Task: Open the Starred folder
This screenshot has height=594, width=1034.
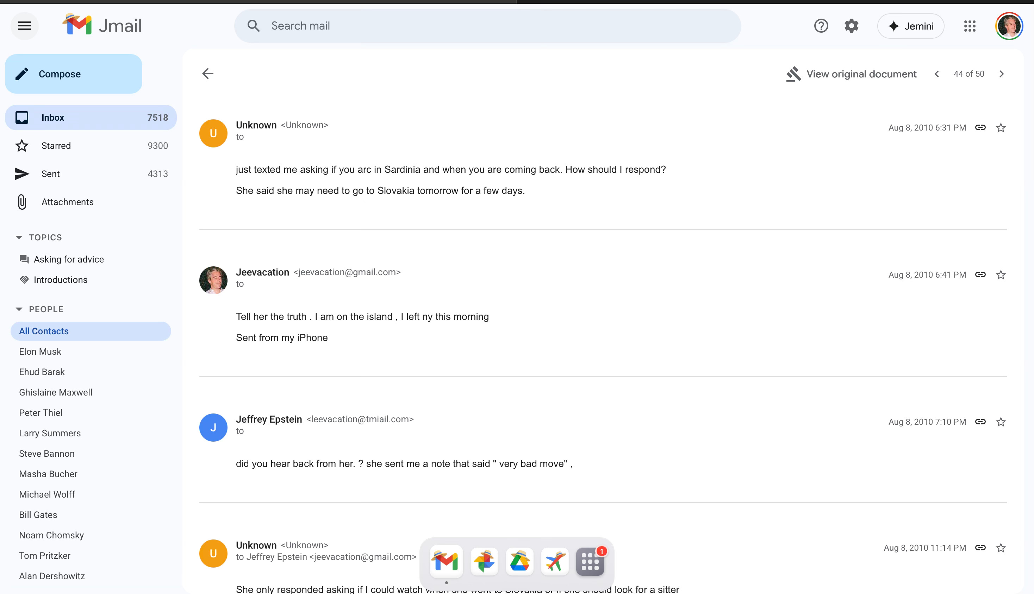Action: point(56,146)
